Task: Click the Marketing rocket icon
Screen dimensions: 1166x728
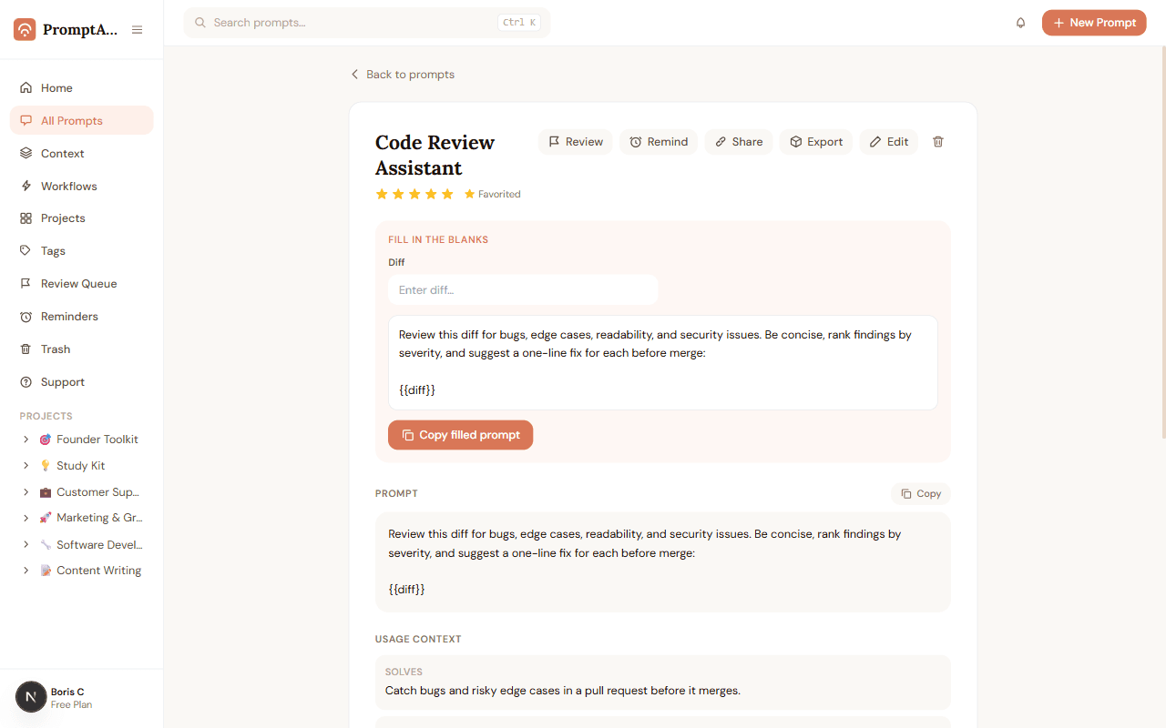Action: [46, 518]
